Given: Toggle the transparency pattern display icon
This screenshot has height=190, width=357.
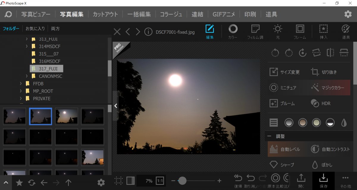Looking at the screenshot, I should pos(130,181).
